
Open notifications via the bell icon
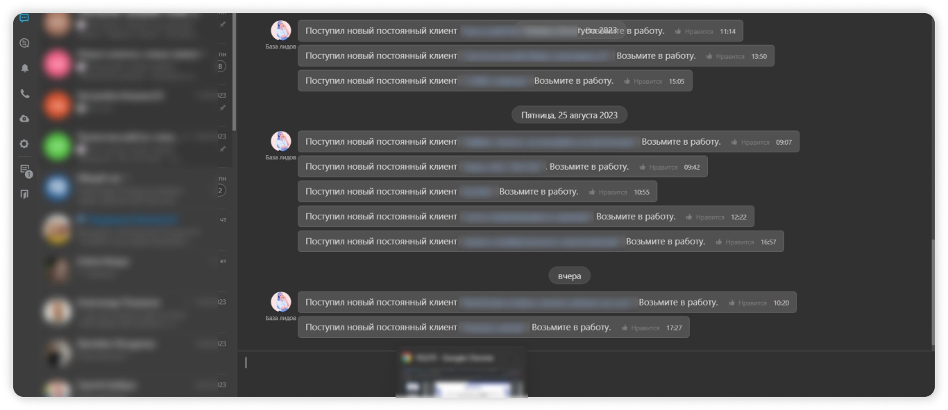point(24,68)
